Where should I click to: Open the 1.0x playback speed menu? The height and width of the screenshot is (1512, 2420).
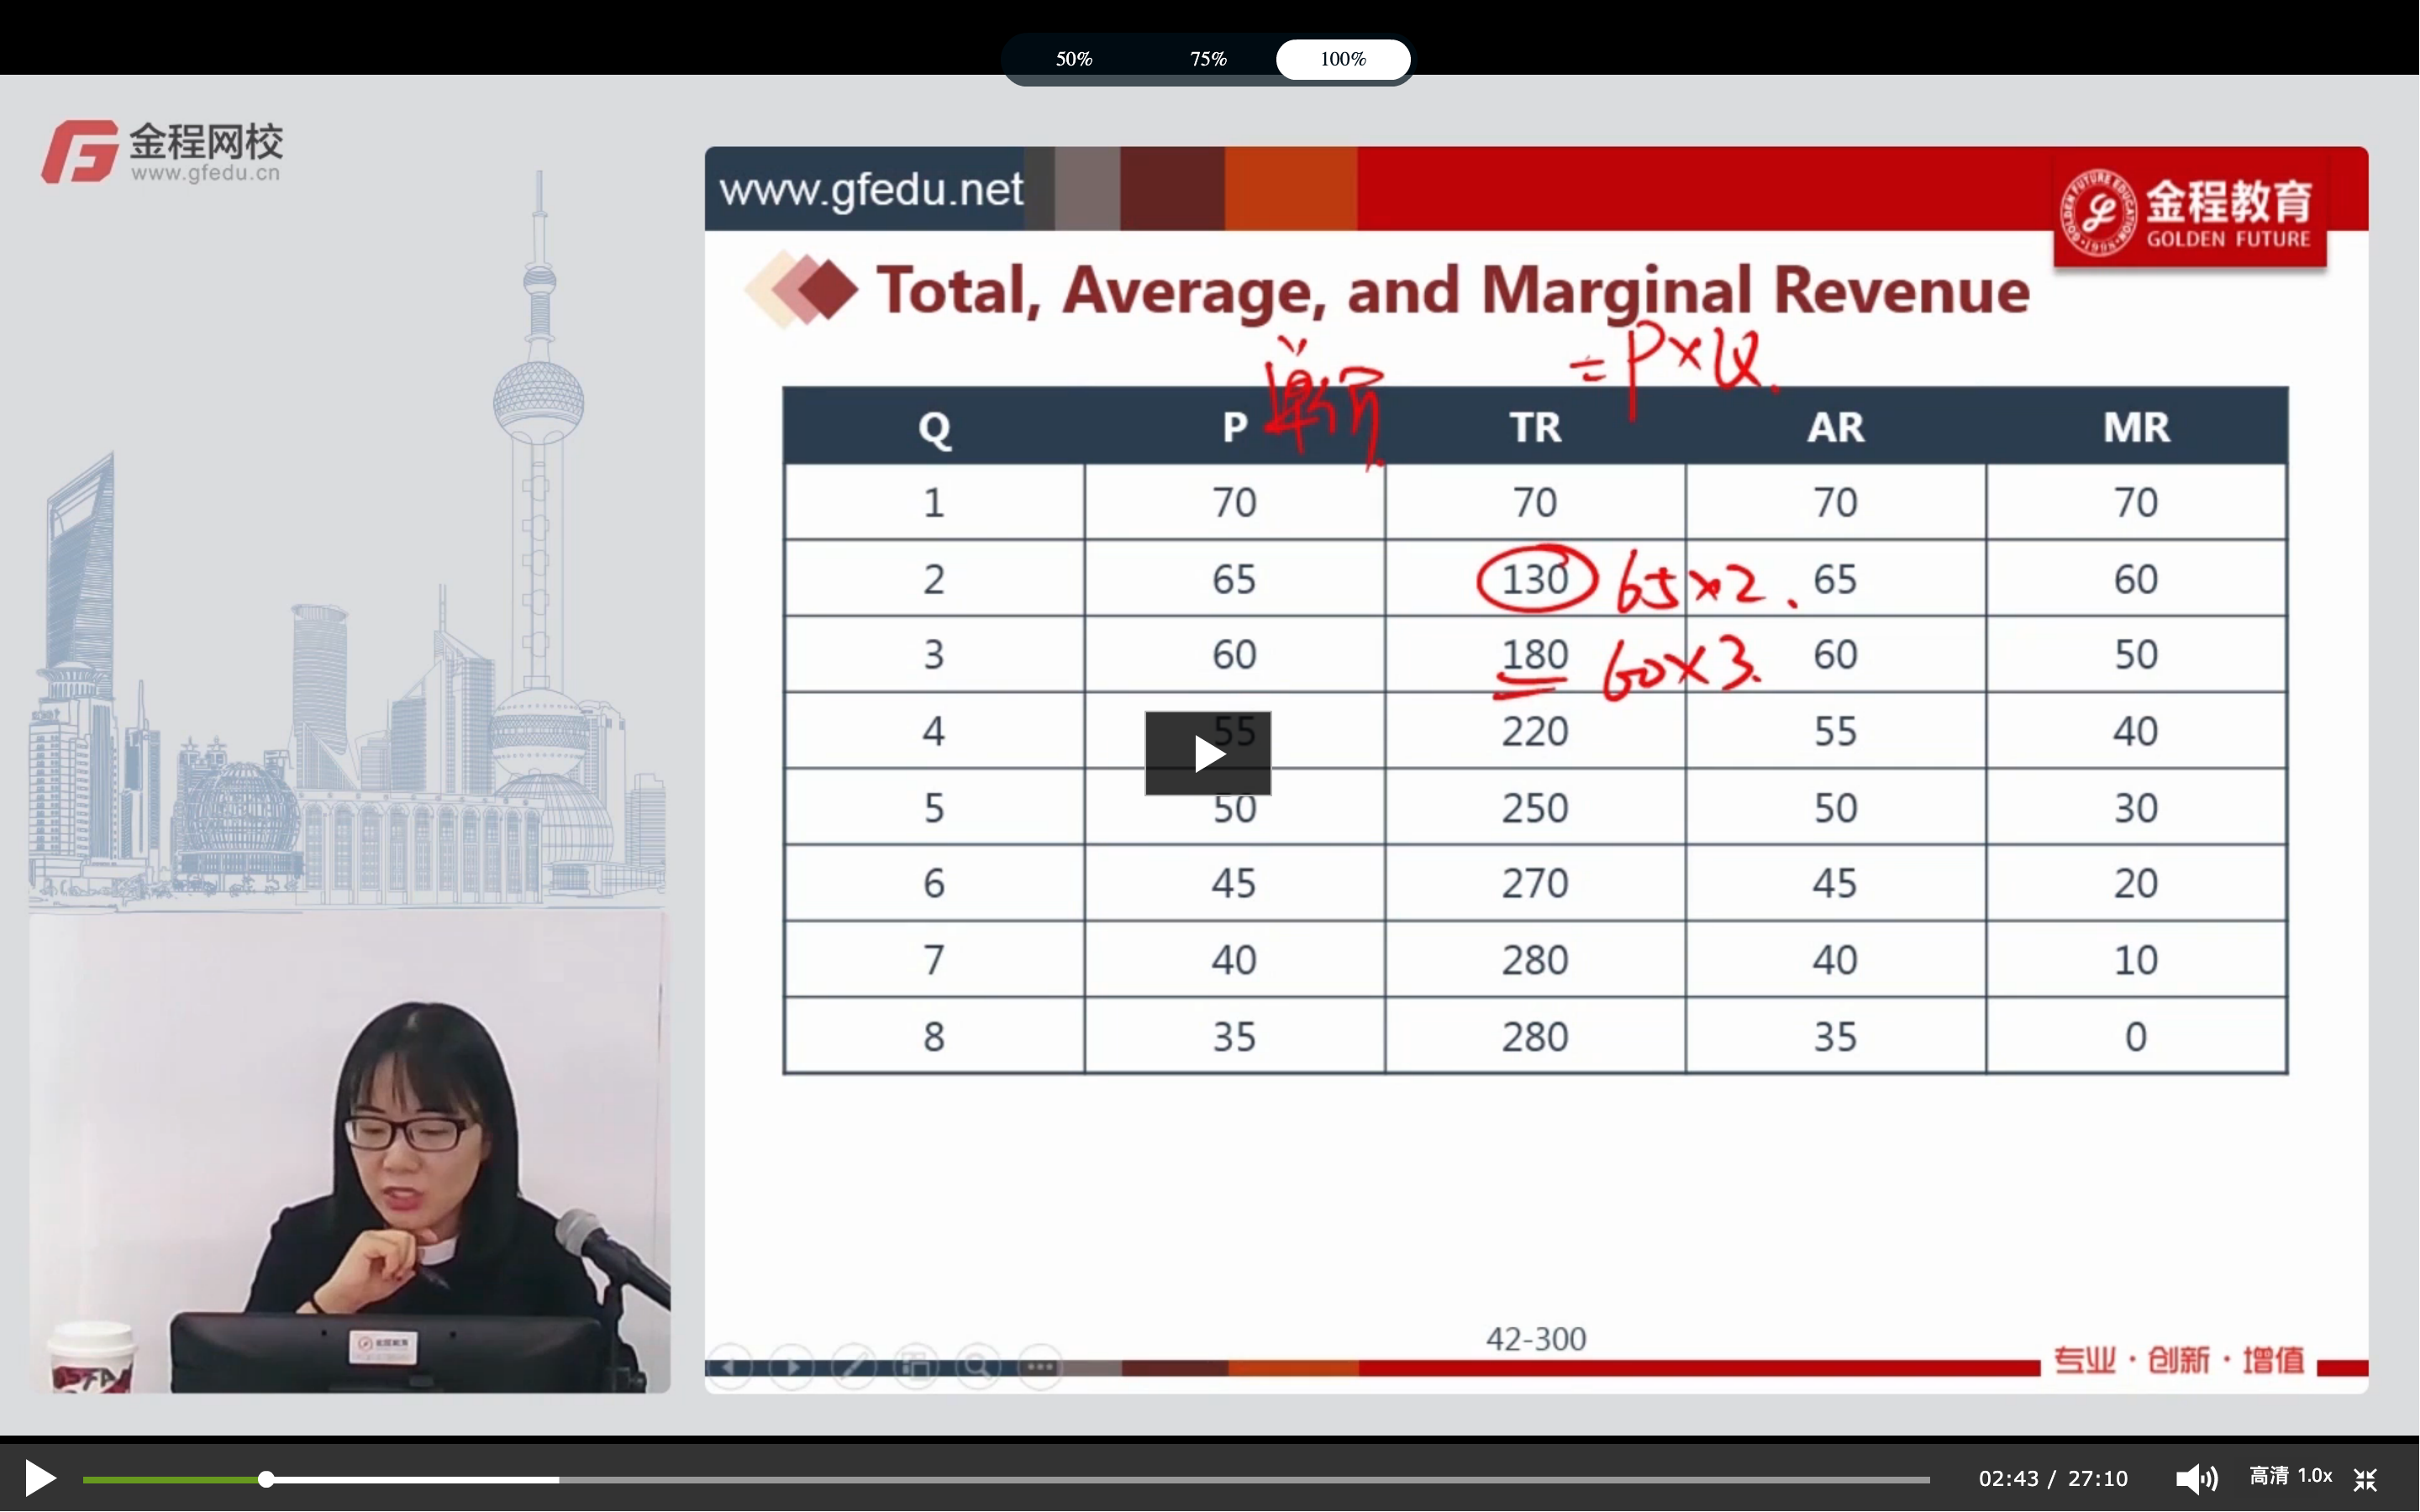click(x=2314, y=1476)
